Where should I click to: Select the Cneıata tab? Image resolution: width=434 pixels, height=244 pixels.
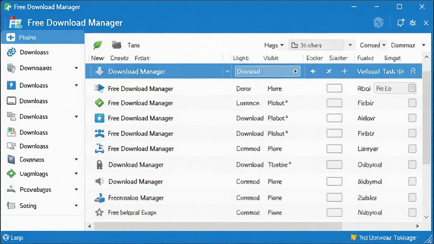[x=119, y=58]
